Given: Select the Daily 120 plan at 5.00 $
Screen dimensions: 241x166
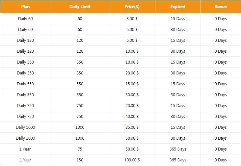Looking at the screenshot, I should [25, 41].
